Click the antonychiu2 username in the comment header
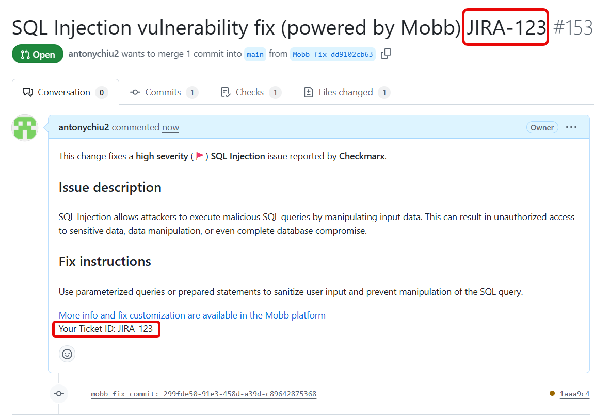The image size is (594, 418). coord(84,127)
